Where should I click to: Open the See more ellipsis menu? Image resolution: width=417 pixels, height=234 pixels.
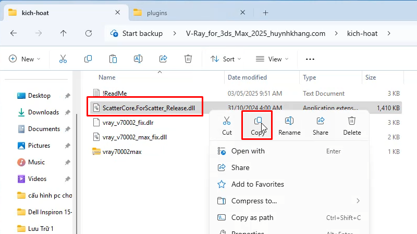pyautogui.click(x=310, y=59)
